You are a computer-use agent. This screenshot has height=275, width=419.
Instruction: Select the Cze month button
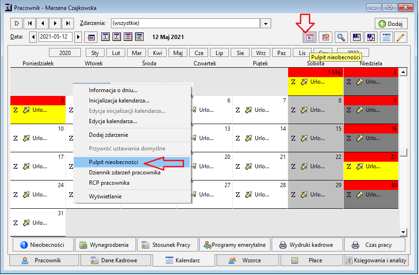coord(199,53)
